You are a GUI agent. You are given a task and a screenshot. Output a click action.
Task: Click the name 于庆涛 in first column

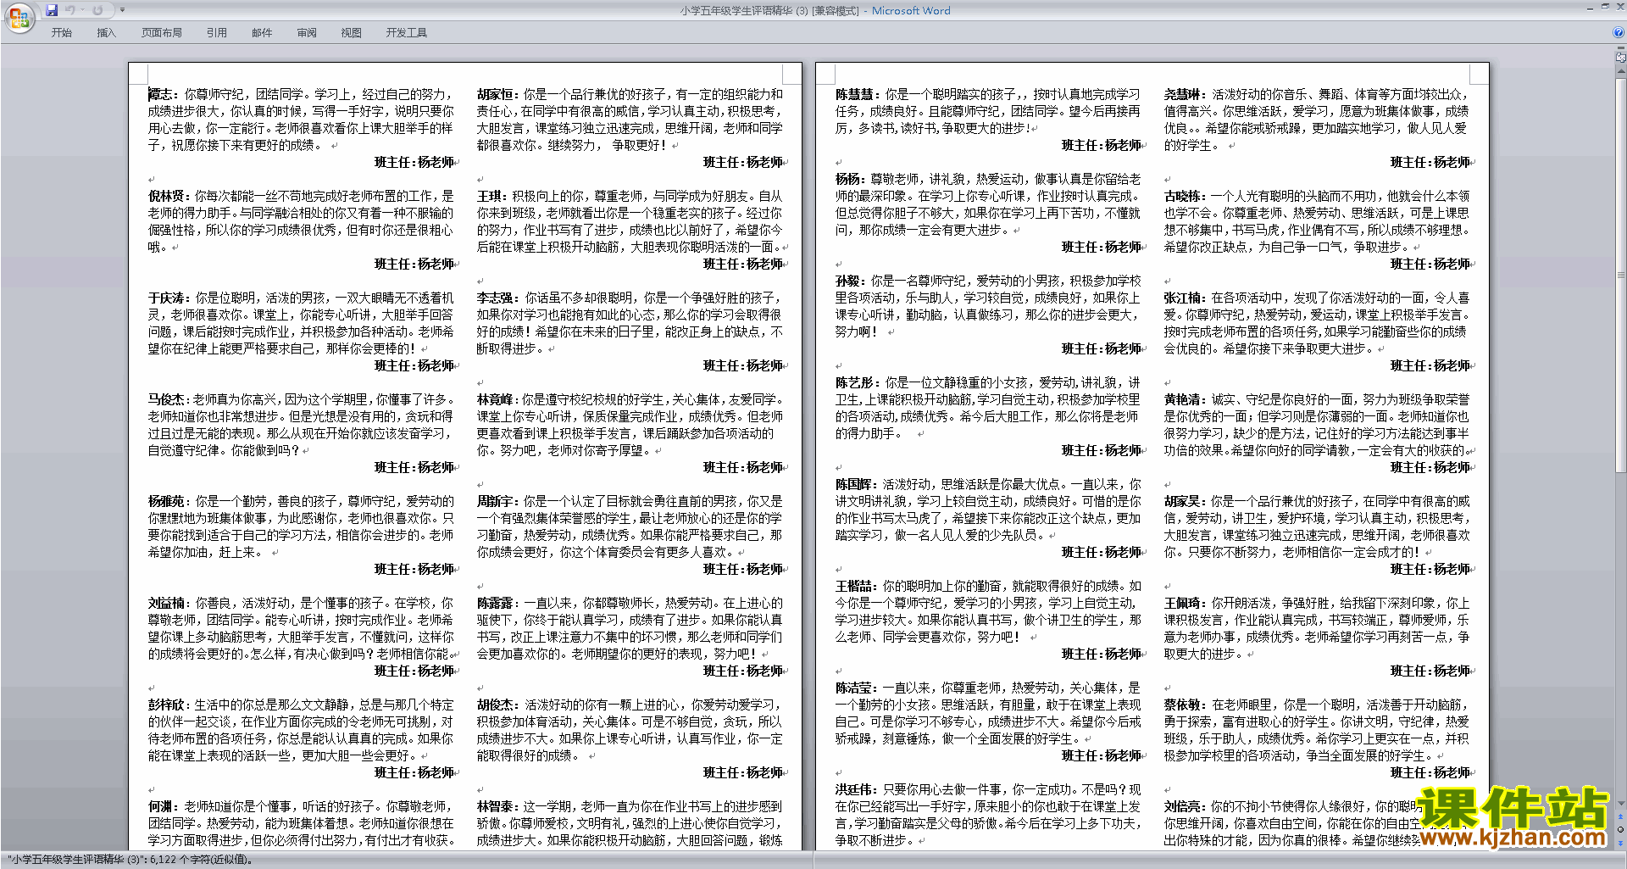tap(168, 298)
